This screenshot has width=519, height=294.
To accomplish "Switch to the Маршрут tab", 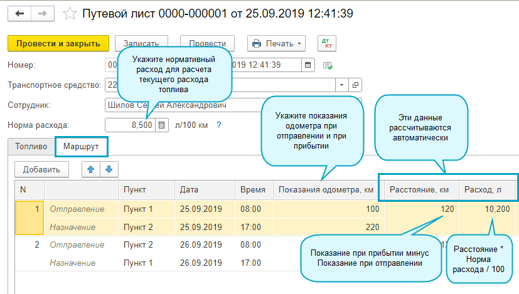I will (81, 146).
